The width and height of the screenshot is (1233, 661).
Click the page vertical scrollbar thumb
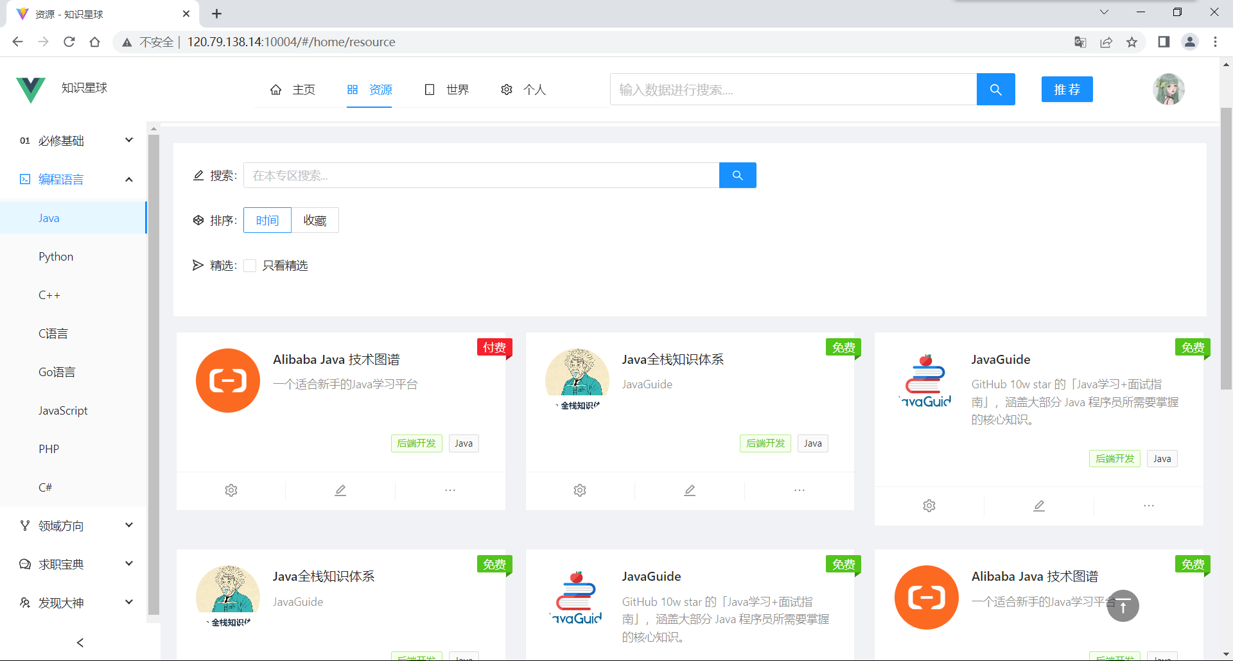point(1226,248)
